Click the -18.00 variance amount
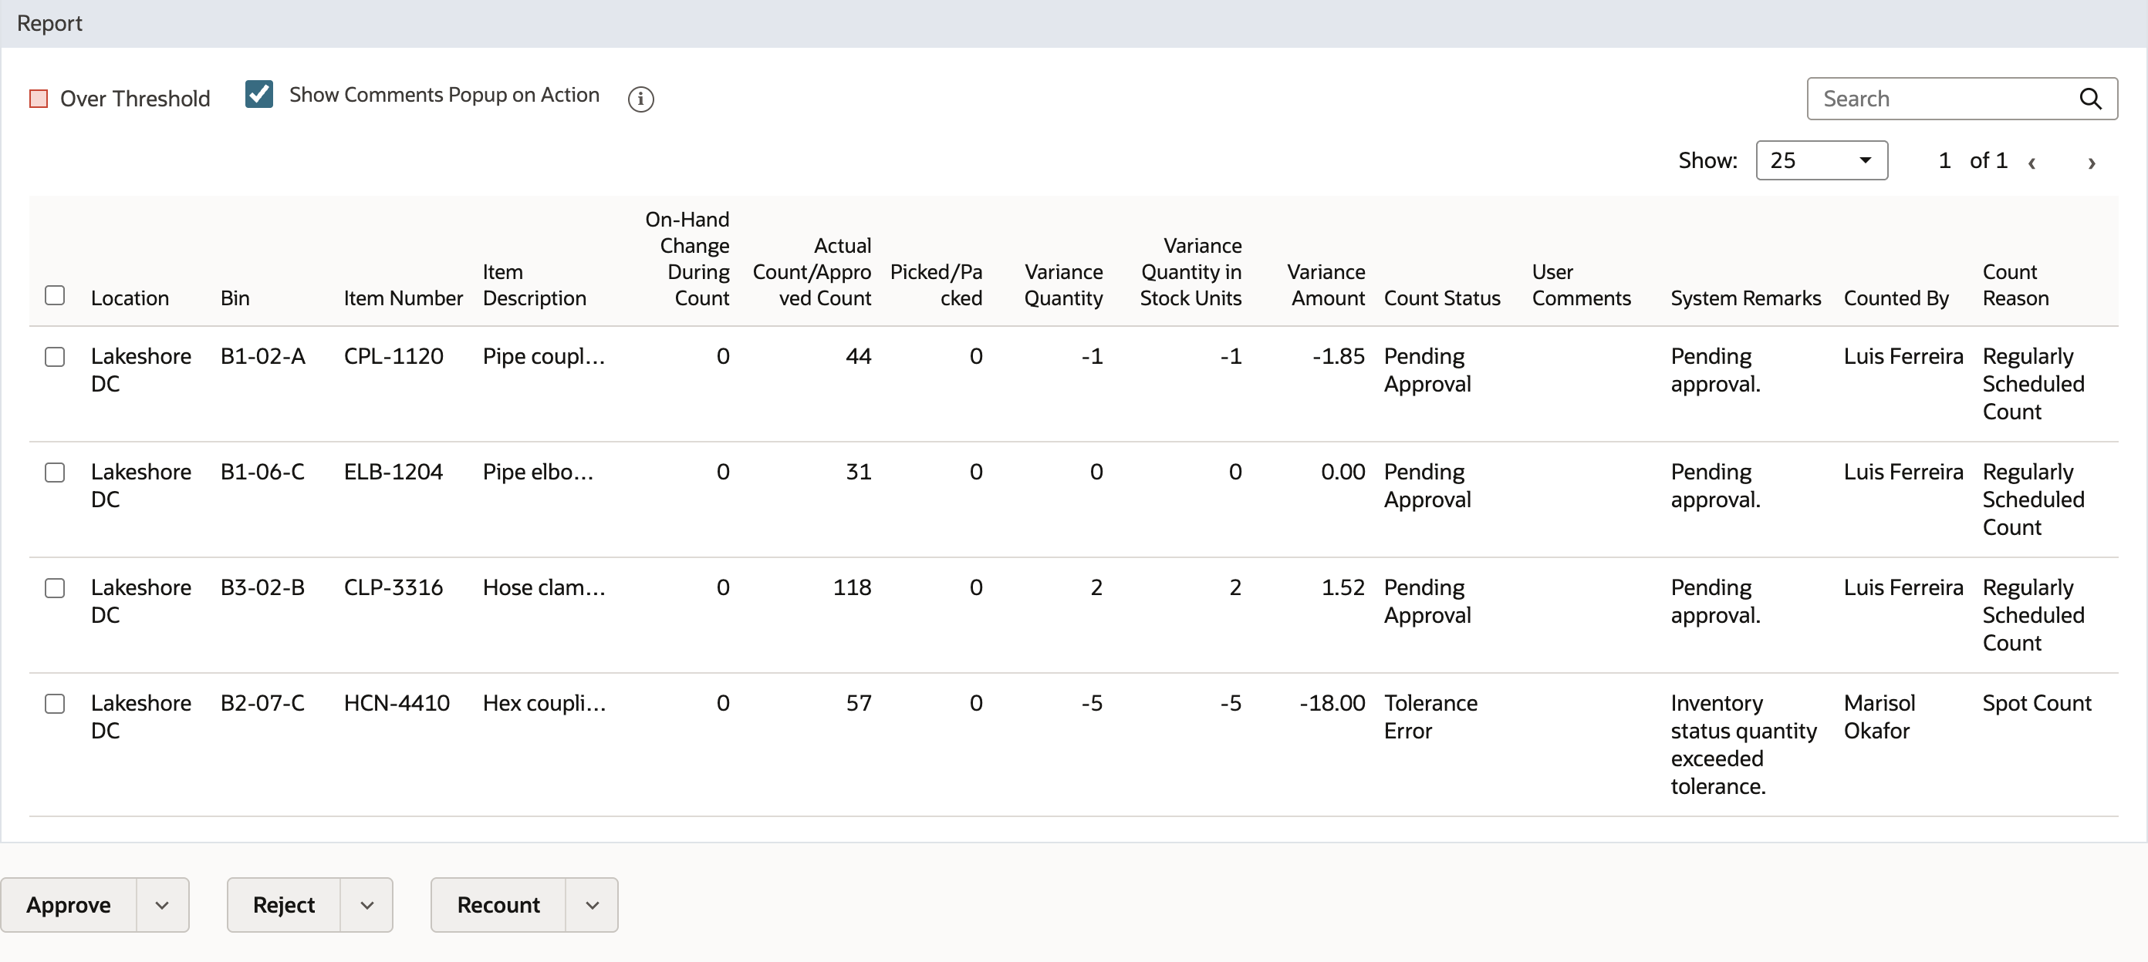The width and height of the screenshot is (2148, 962). (x=1332, y=704)
